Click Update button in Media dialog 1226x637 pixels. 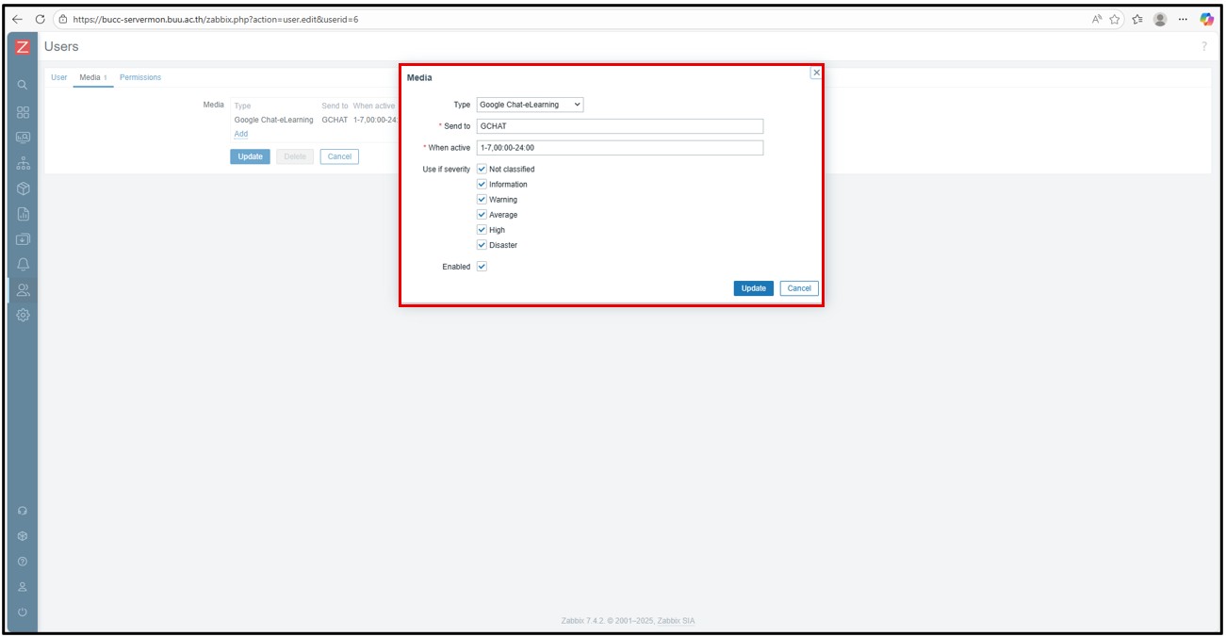click(x=753, y=288)
